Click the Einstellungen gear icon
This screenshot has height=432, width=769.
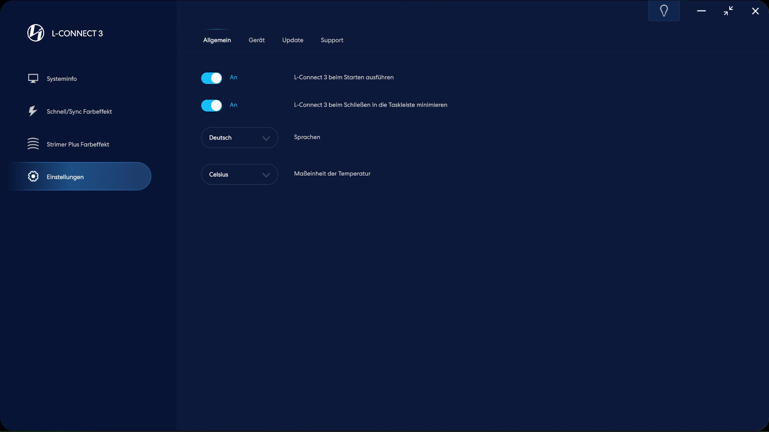pos(33,176)
